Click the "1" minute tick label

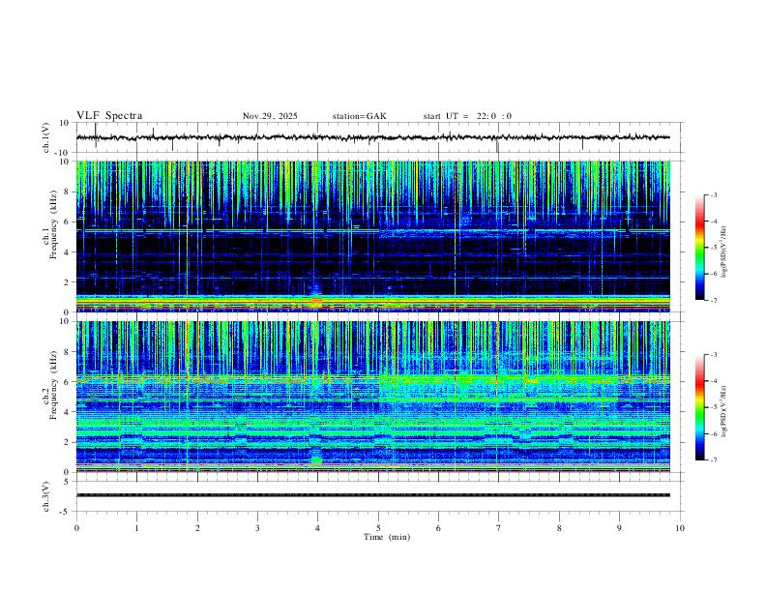136,528
